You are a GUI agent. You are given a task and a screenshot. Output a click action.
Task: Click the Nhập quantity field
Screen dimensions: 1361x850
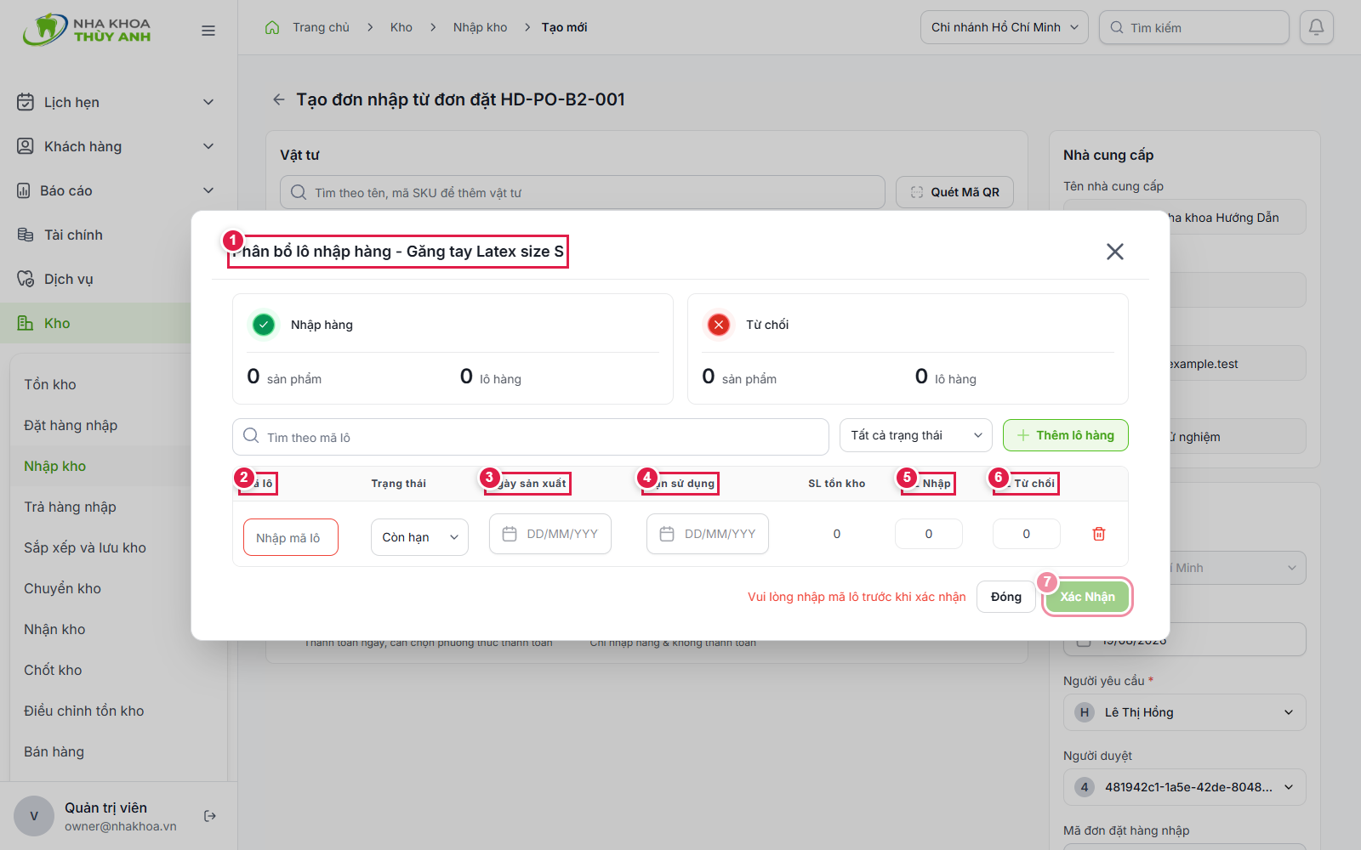coord(929,534)
